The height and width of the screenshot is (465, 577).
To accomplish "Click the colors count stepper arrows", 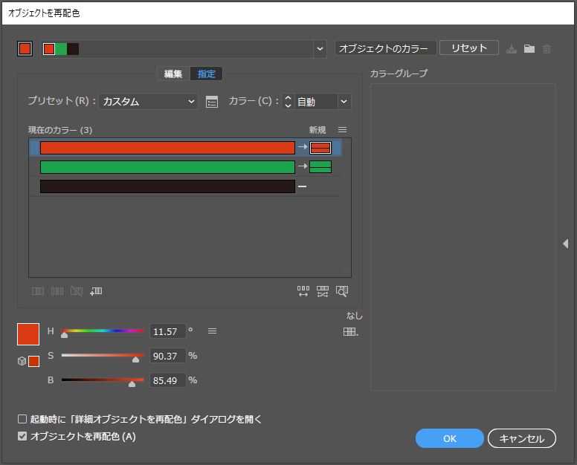I will tap(288, 102).
